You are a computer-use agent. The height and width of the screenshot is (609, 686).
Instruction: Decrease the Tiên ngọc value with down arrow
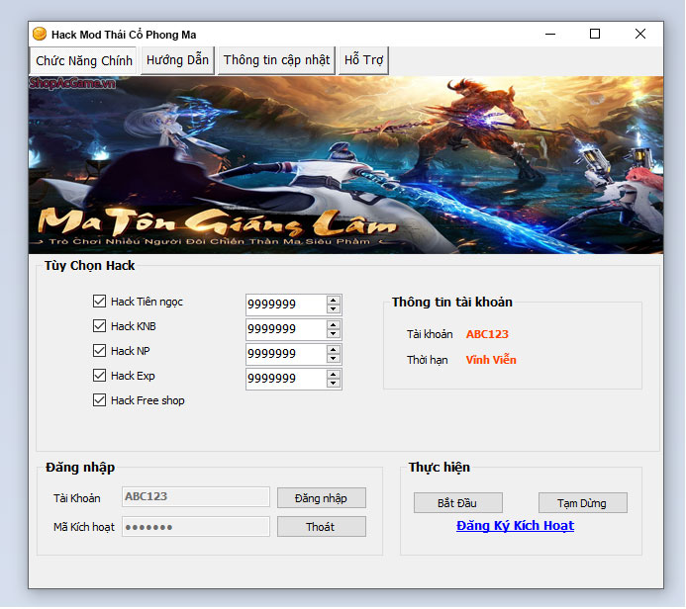(x=334, y=308)
